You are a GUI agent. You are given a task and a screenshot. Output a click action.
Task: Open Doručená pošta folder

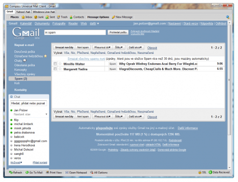tap(24, 51)
